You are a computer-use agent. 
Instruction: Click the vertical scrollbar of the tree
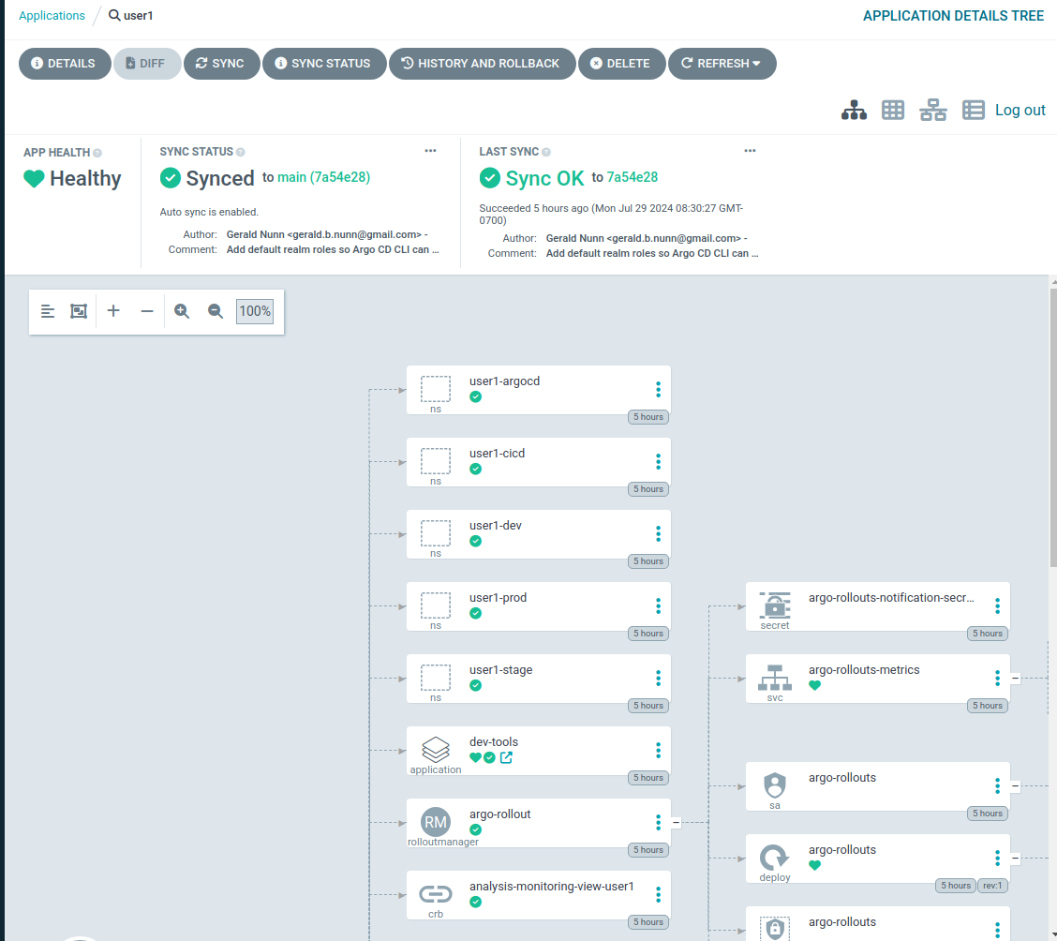point(1053,428)
